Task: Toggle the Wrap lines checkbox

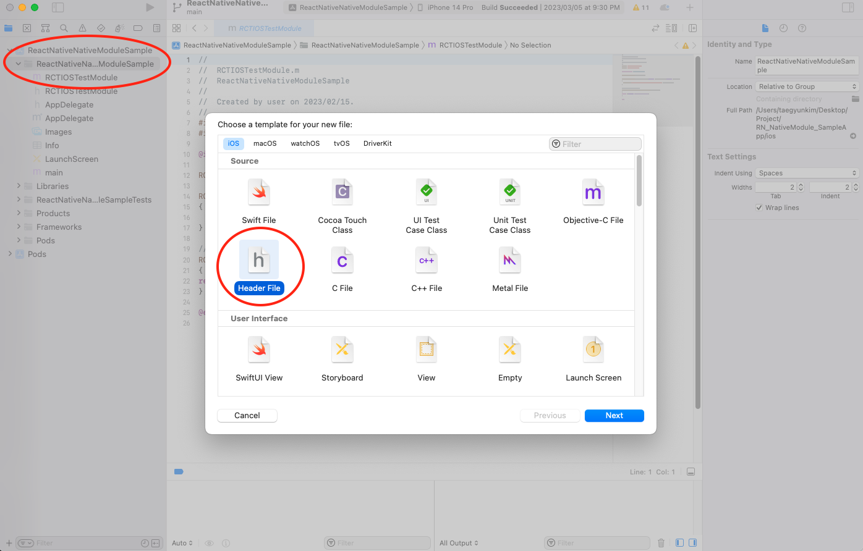Action: [759, 208]
